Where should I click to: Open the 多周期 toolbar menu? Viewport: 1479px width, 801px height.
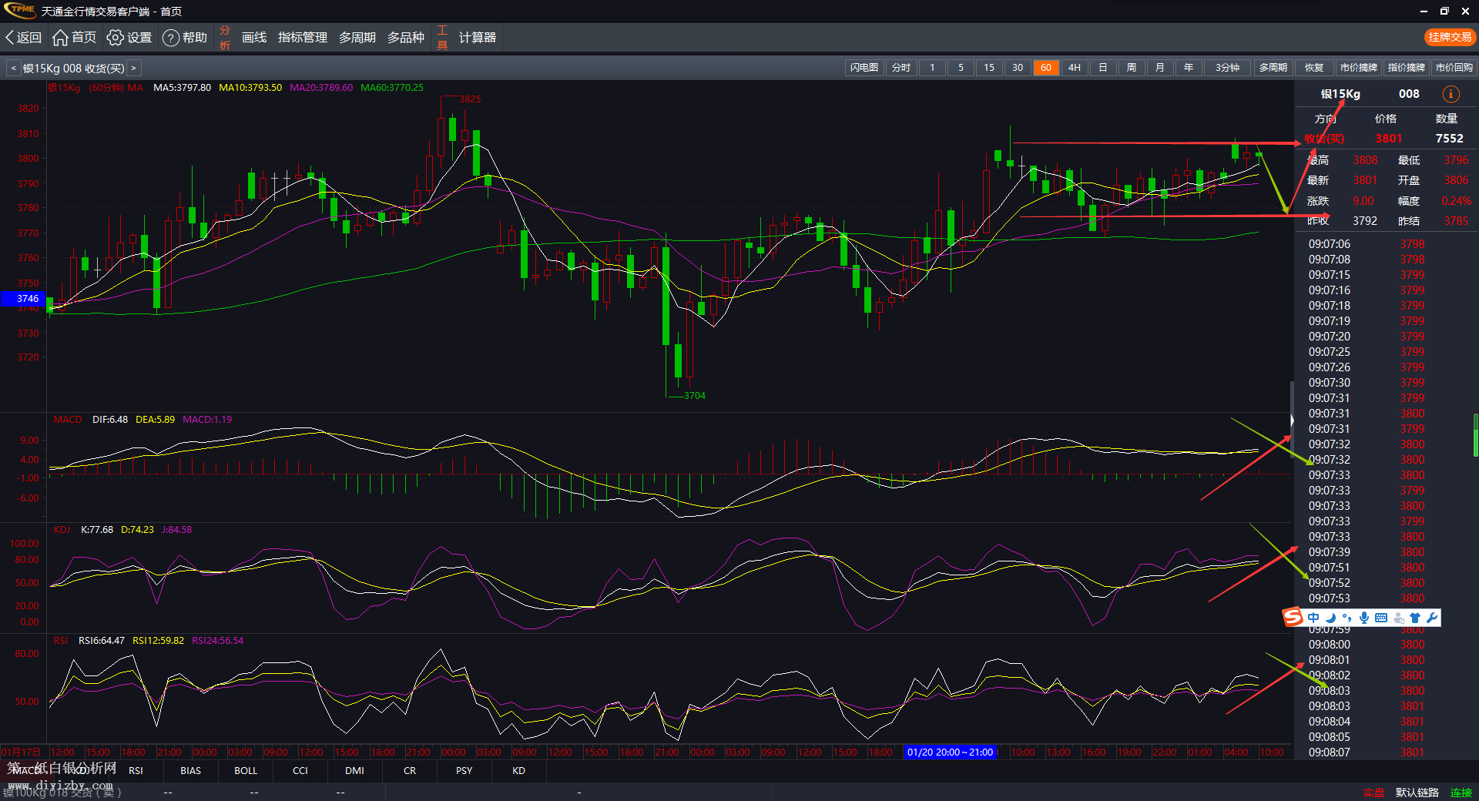coord(357,37)
